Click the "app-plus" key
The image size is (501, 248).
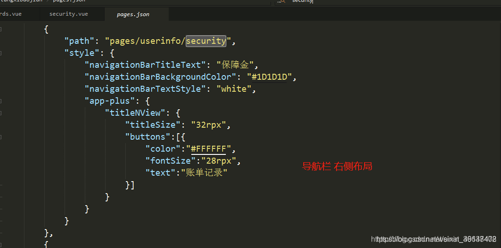click(x=110, y=100)
